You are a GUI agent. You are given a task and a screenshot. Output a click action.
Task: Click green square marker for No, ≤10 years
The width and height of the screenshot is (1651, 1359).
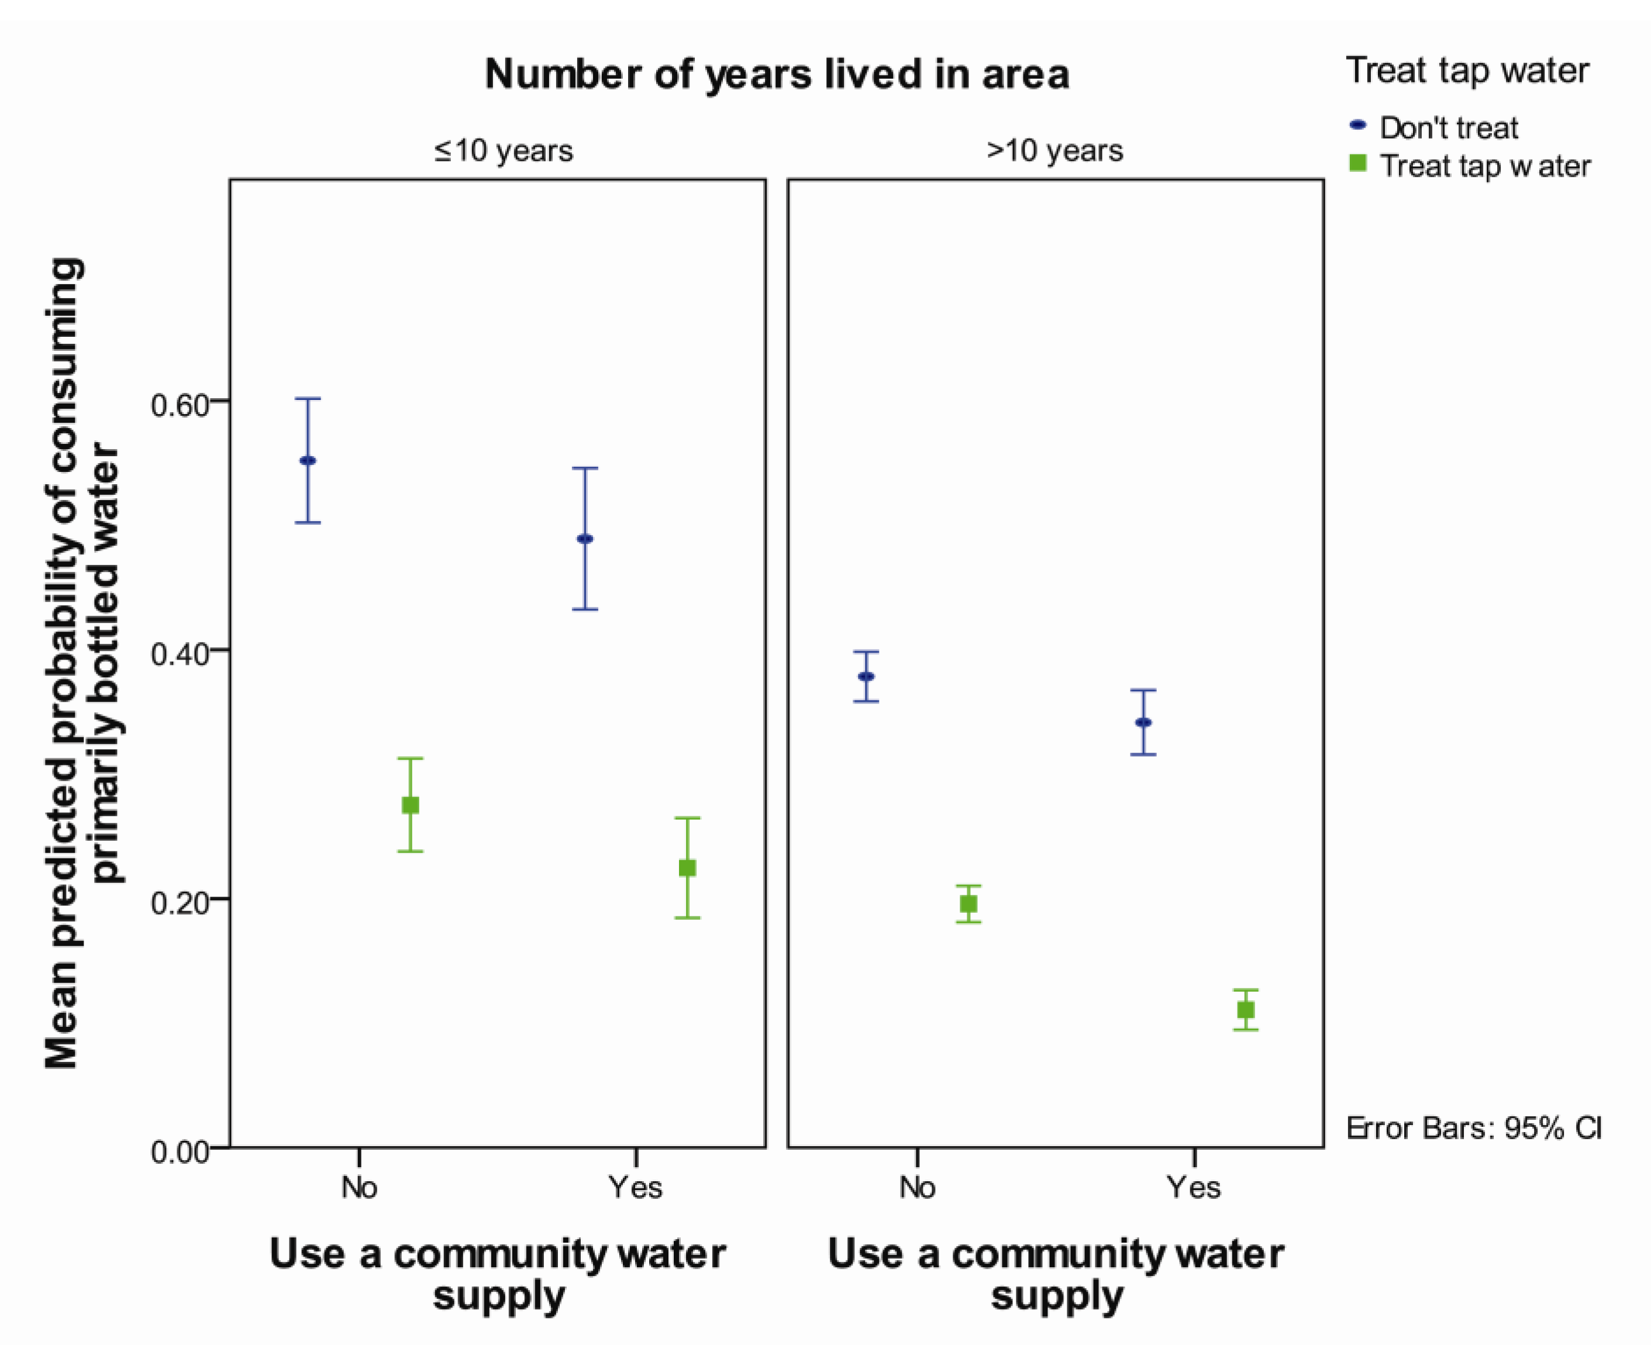coord(410,805)
